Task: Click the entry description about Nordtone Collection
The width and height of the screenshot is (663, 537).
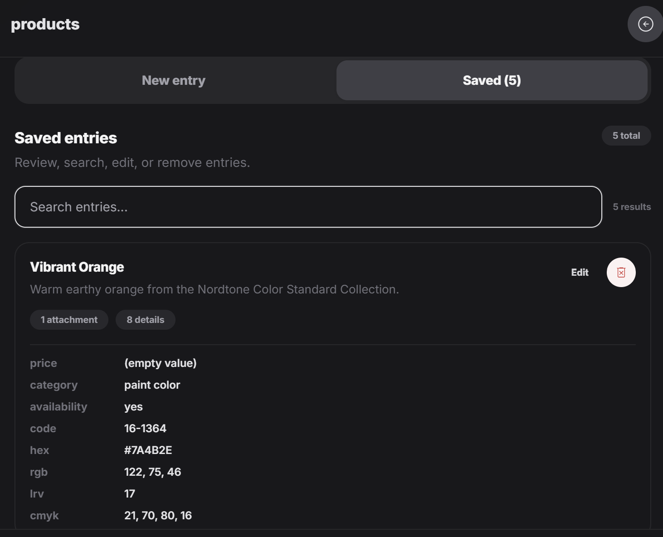Action: coord(214,289)
